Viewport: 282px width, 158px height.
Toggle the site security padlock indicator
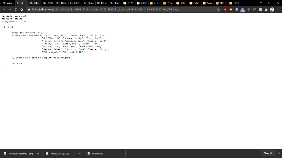(x=29, y=9)
